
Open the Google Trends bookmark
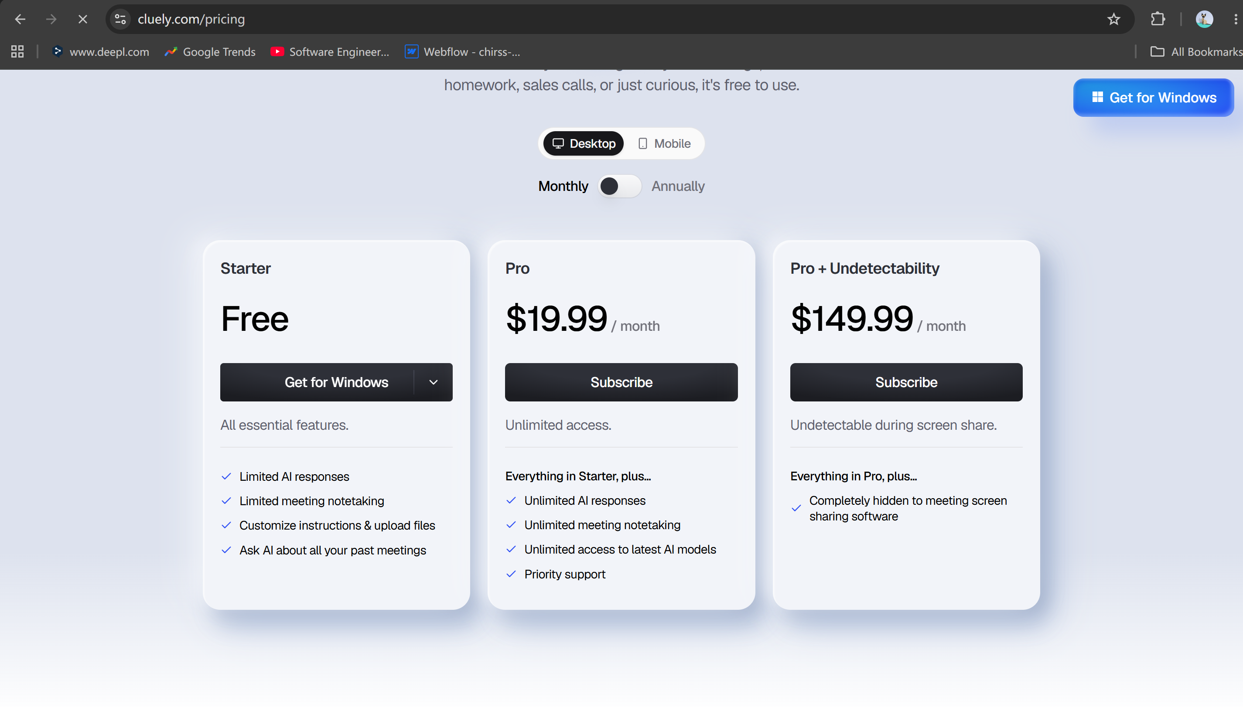click(210, 51)
